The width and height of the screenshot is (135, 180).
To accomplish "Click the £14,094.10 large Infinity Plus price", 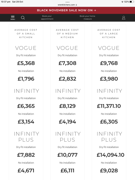I will point(110,155).
